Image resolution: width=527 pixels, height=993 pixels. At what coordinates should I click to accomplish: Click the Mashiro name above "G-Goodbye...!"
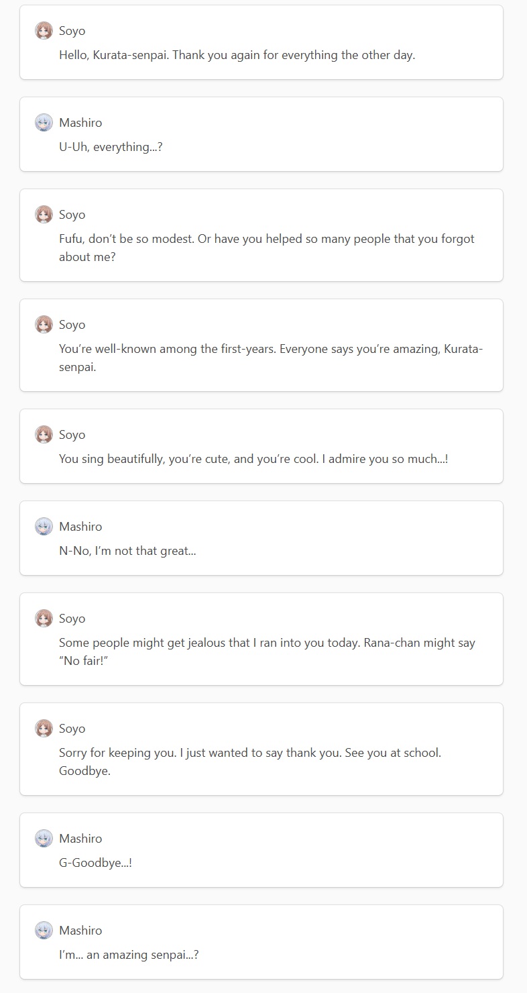point(80,839)
